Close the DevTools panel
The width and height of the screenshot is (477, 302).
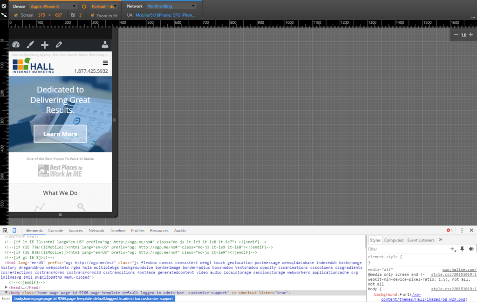pos(471,230)
